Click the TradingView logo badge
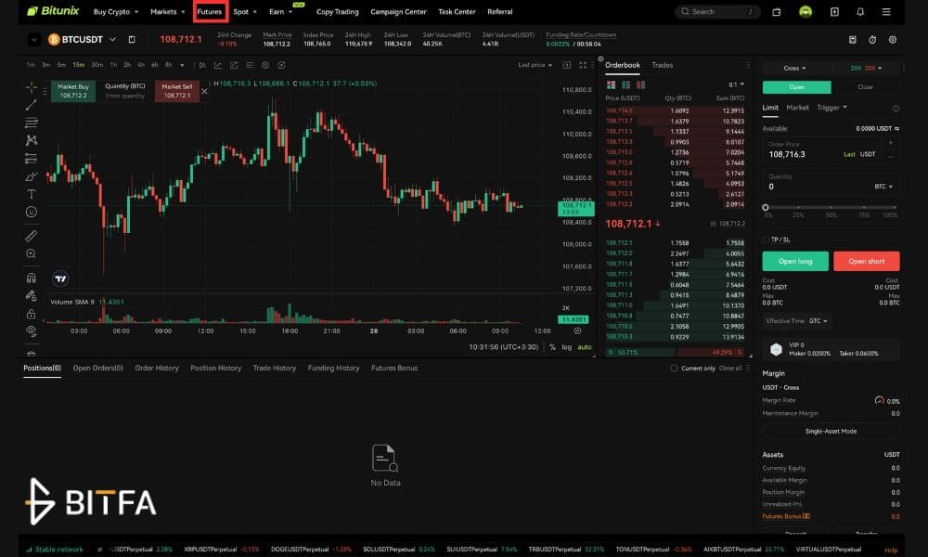 pos(60,278)
